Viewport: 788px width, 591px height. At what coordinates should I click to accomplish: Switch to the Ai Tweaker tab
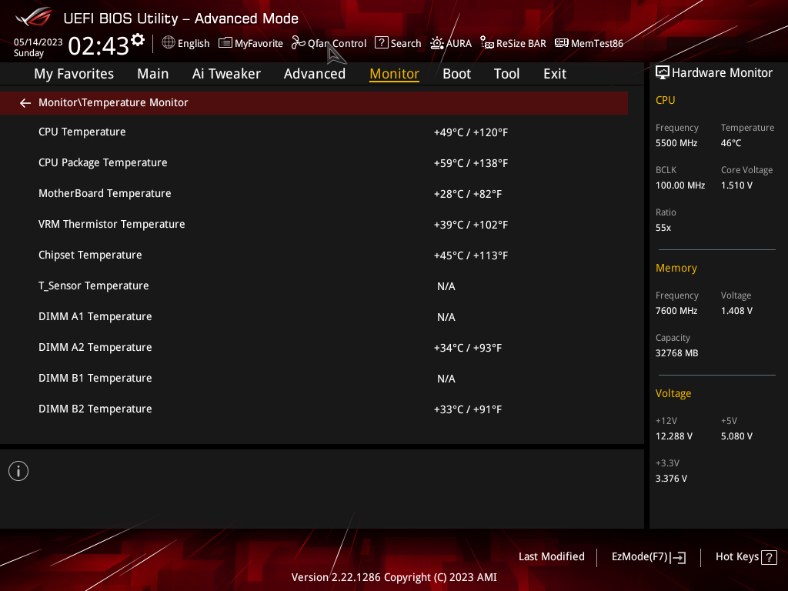226,74
